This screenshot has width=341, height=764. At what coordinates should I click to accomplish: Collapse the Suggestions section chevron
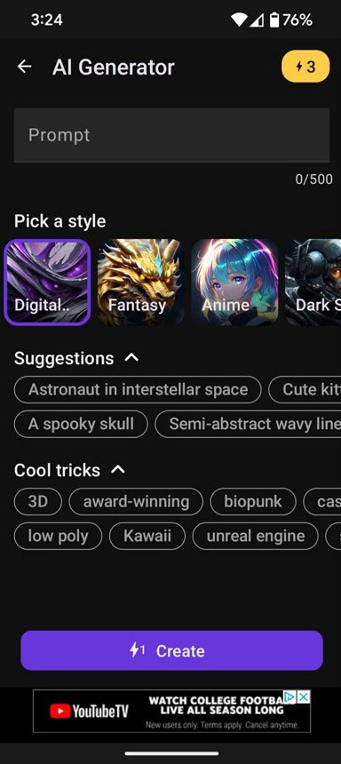pos(131,358)
